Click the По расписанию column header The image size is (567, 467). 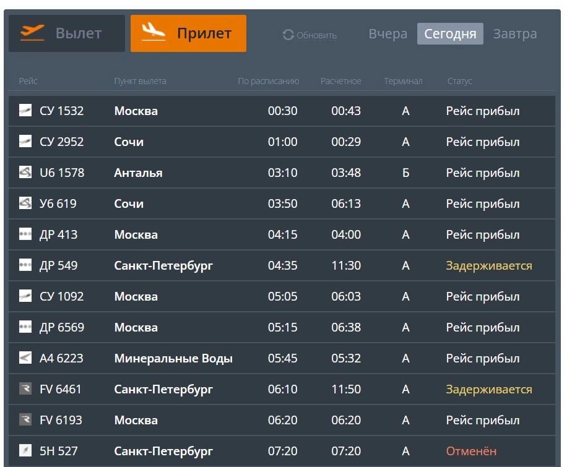click(x=268, y=81)
